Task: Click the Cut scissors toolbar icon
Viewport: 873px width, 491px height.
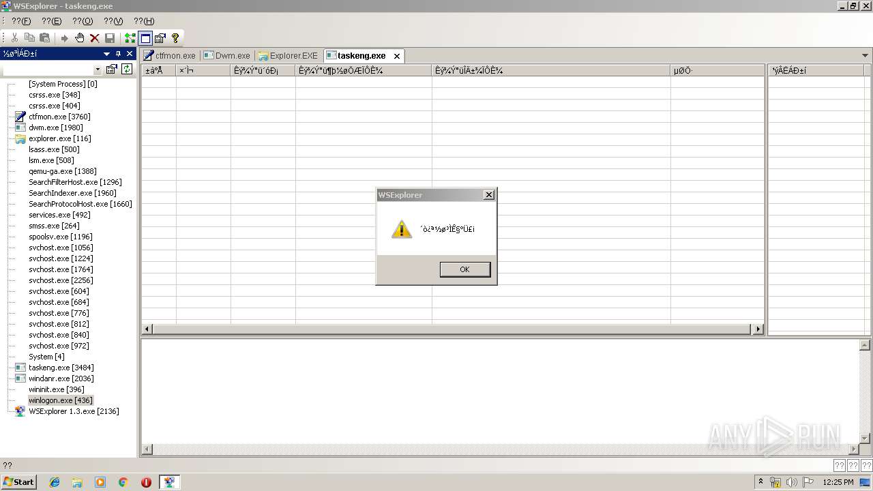Action: 14,38
